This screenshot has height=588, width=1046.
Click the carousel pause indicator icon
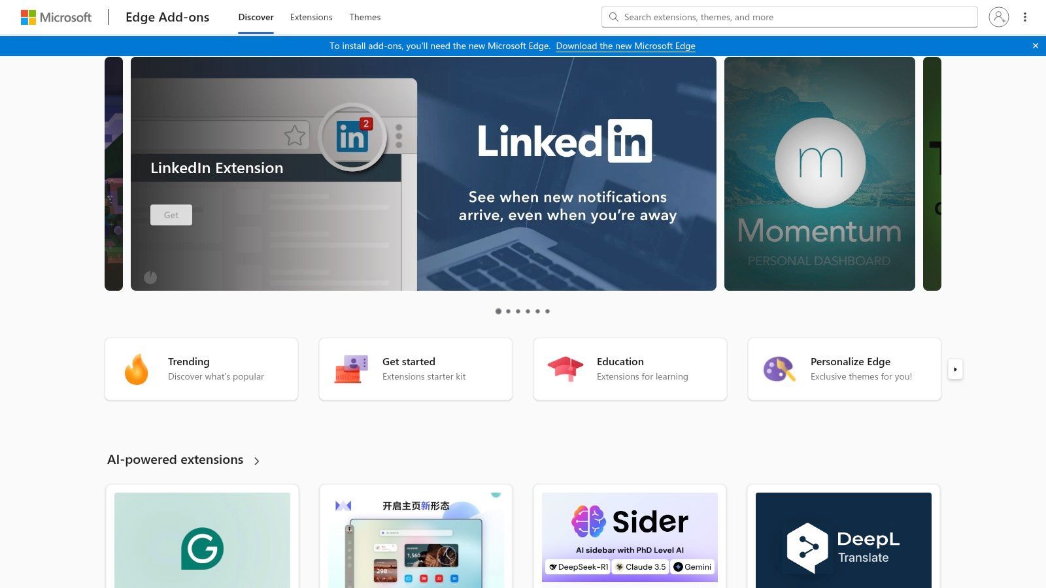coord(150,277)
